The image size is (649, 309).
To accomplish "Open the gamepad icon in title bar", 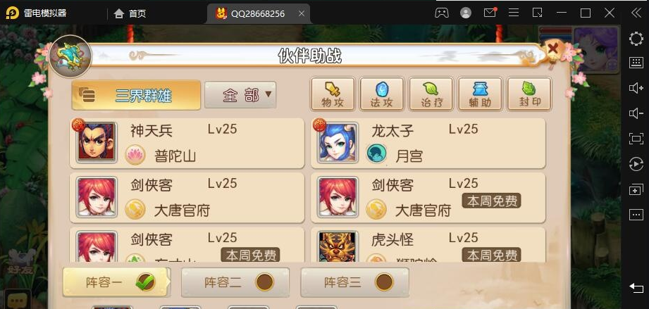I will pos(442,13).
